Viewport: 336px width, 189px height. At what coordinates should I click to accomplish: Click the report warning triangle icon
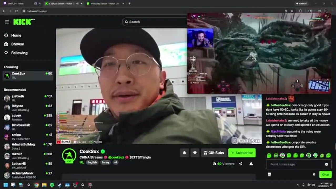(x=251, y=164)
